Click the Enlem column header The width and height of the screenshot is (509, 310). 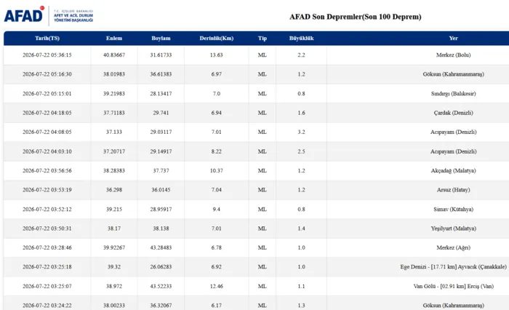[x=114, y=39]
